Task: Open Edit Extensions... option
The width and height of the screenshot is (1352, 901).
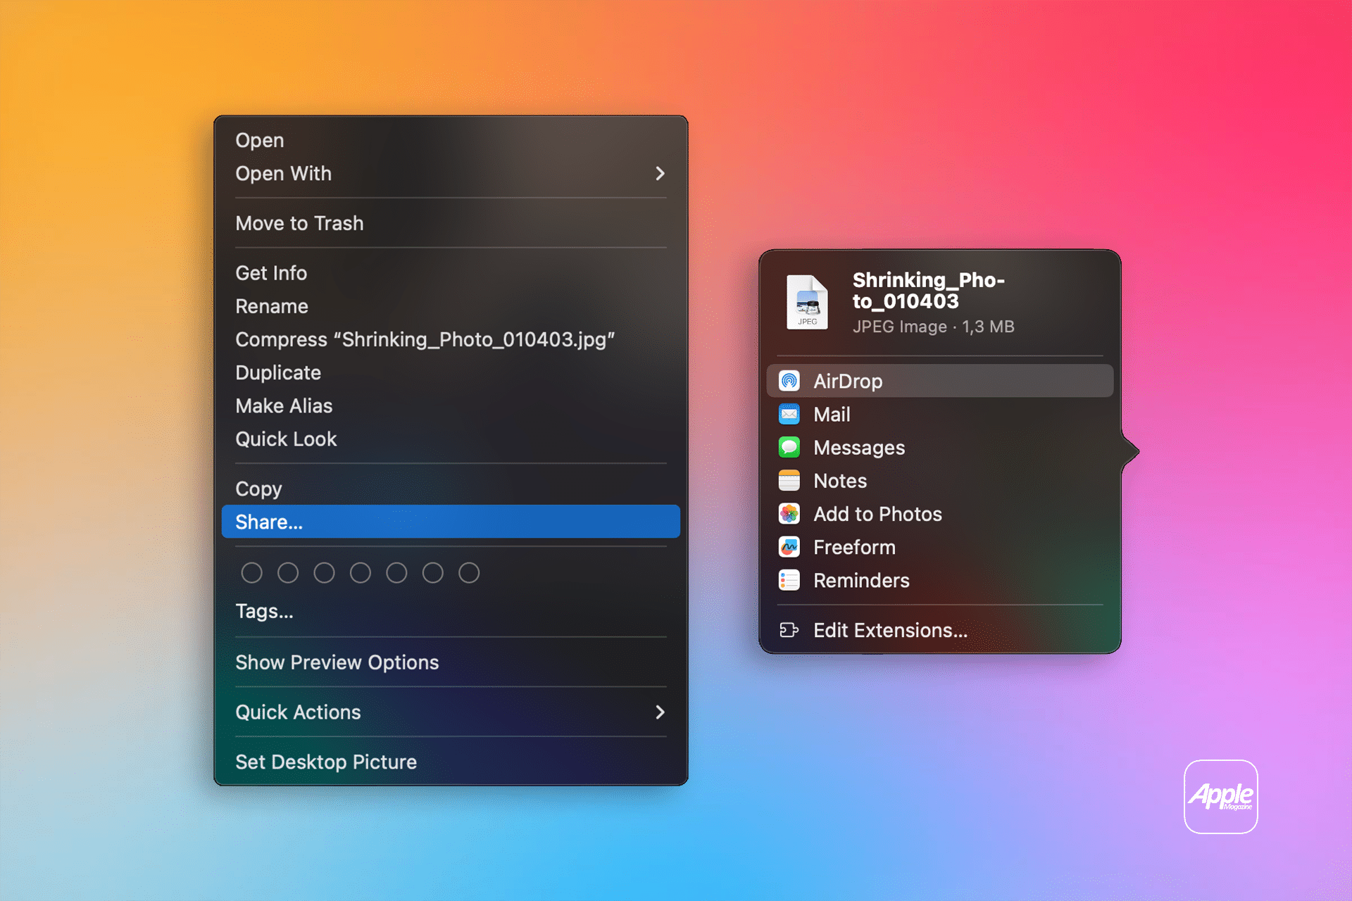Action: (x=940, y=630)
